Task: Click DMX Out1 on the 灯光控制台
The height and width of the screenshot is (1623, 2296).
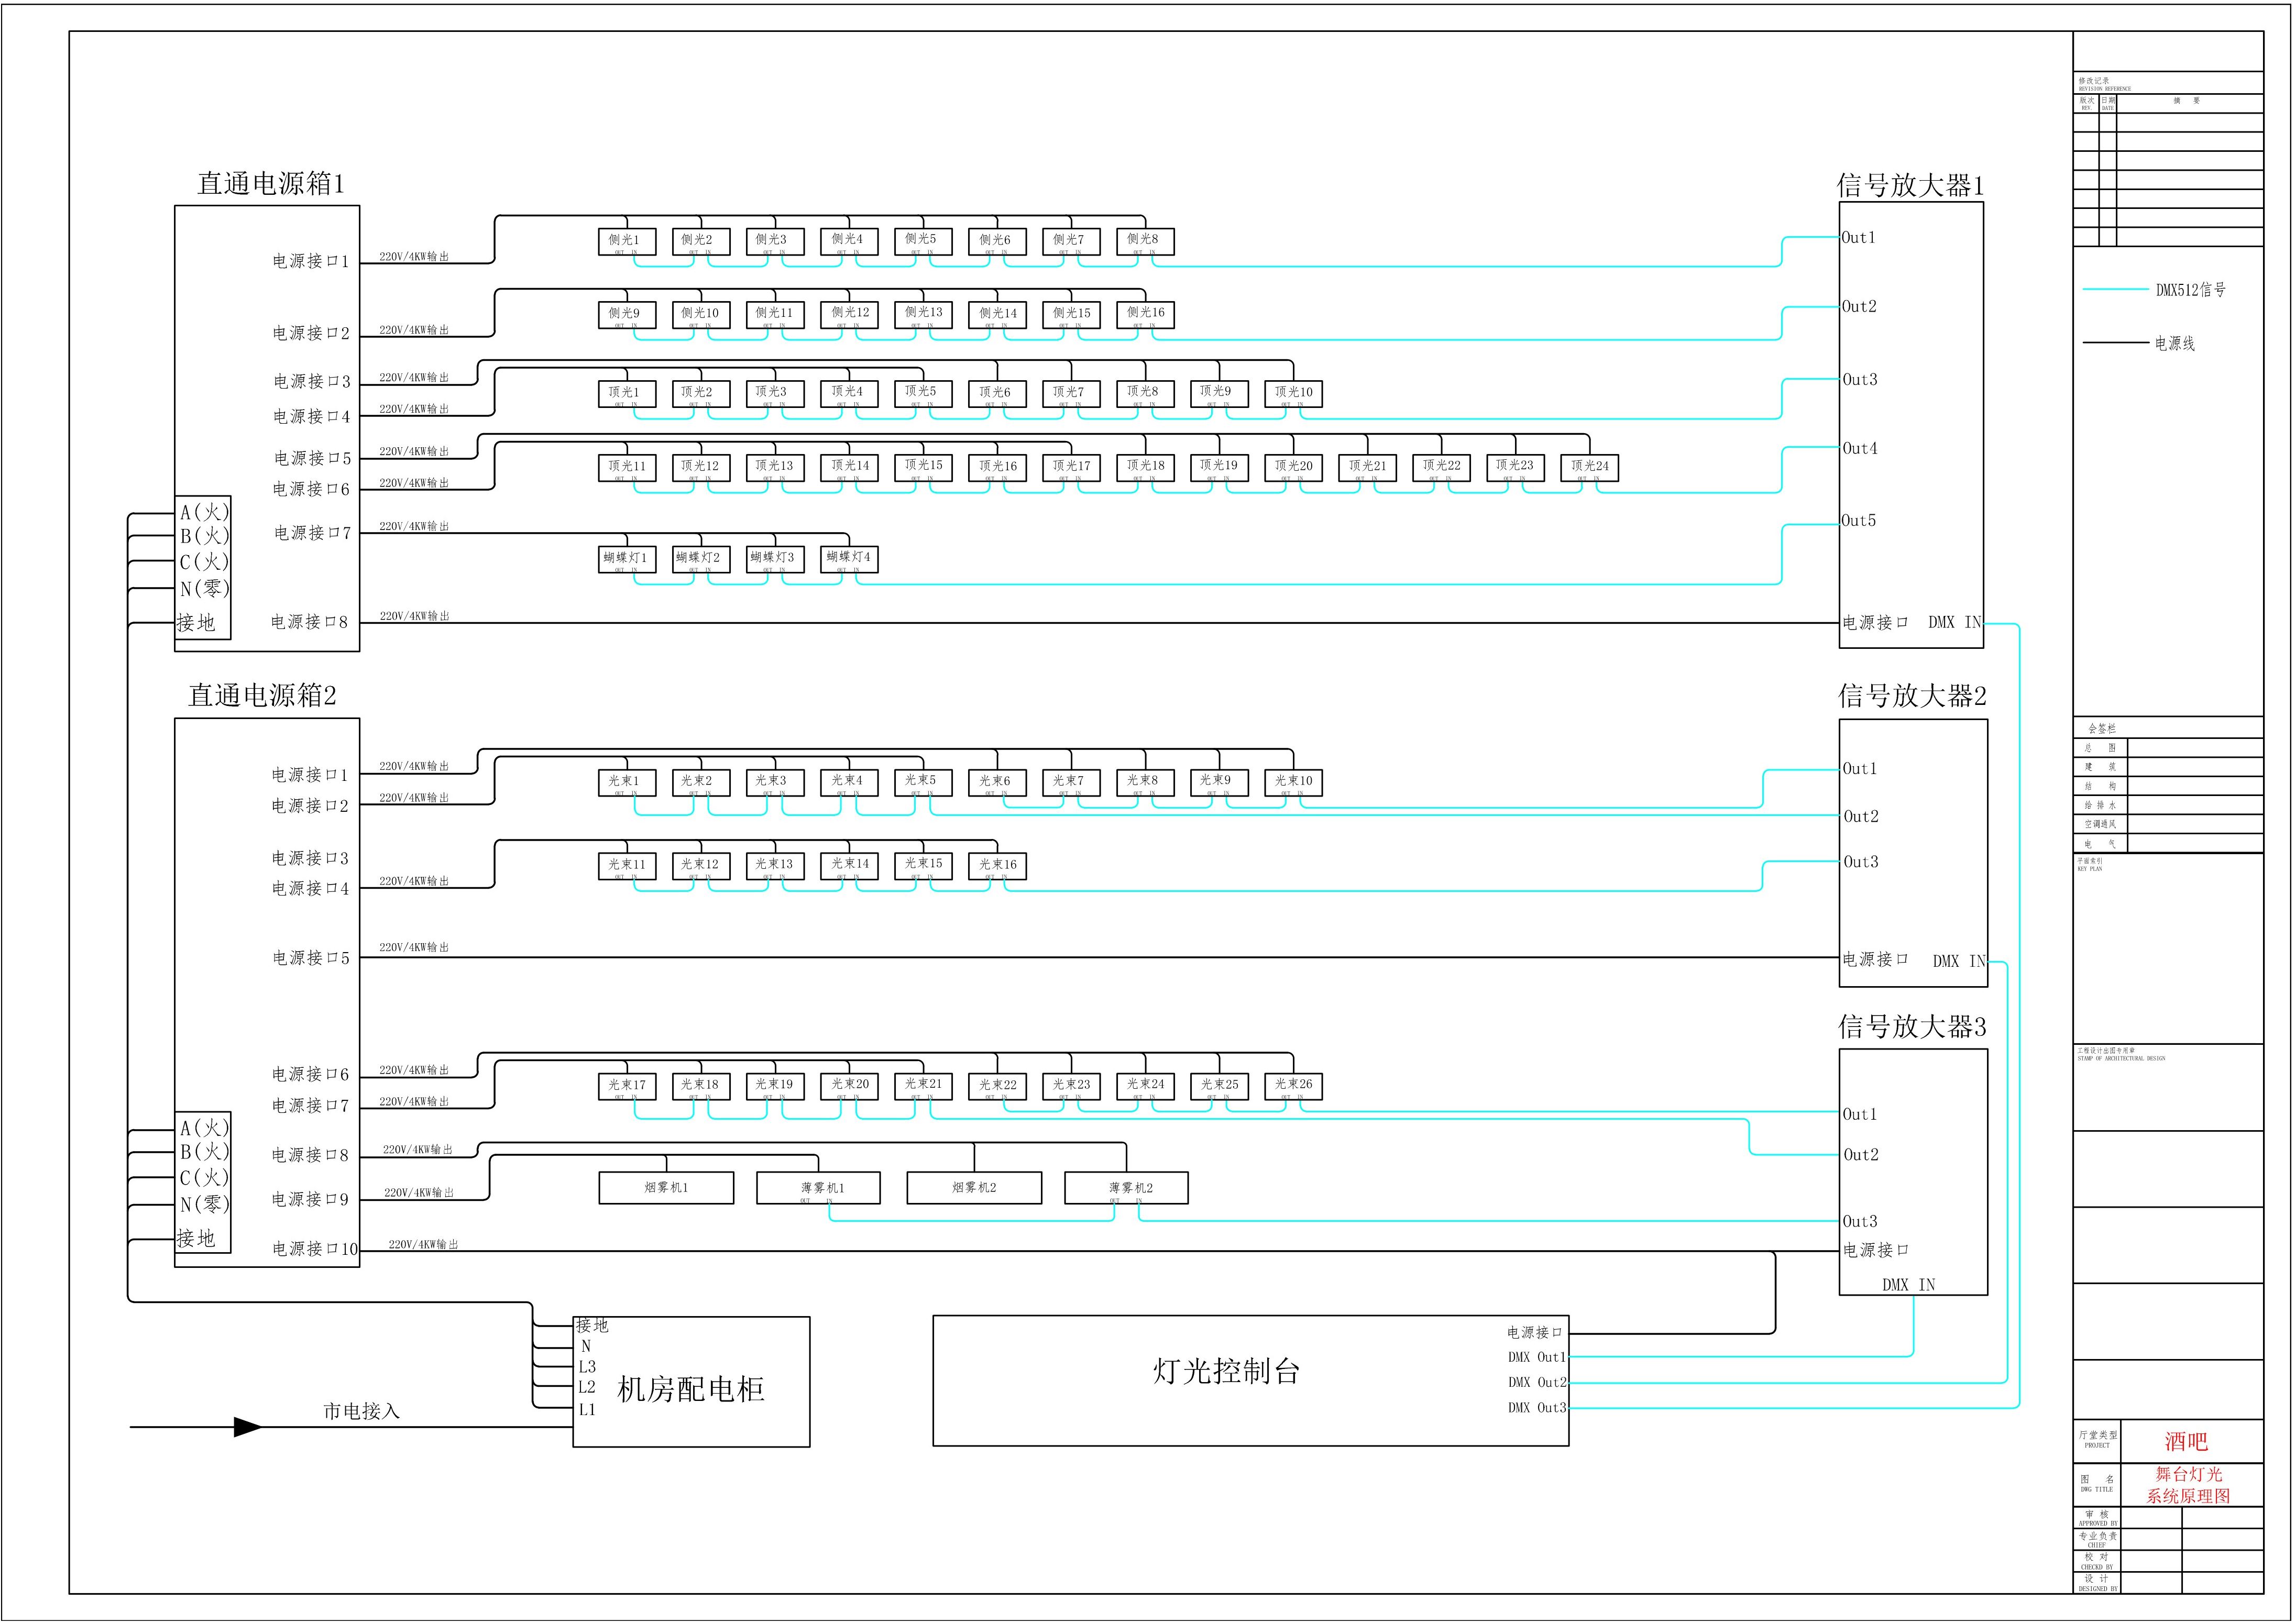Action: pos(1537,1358)
